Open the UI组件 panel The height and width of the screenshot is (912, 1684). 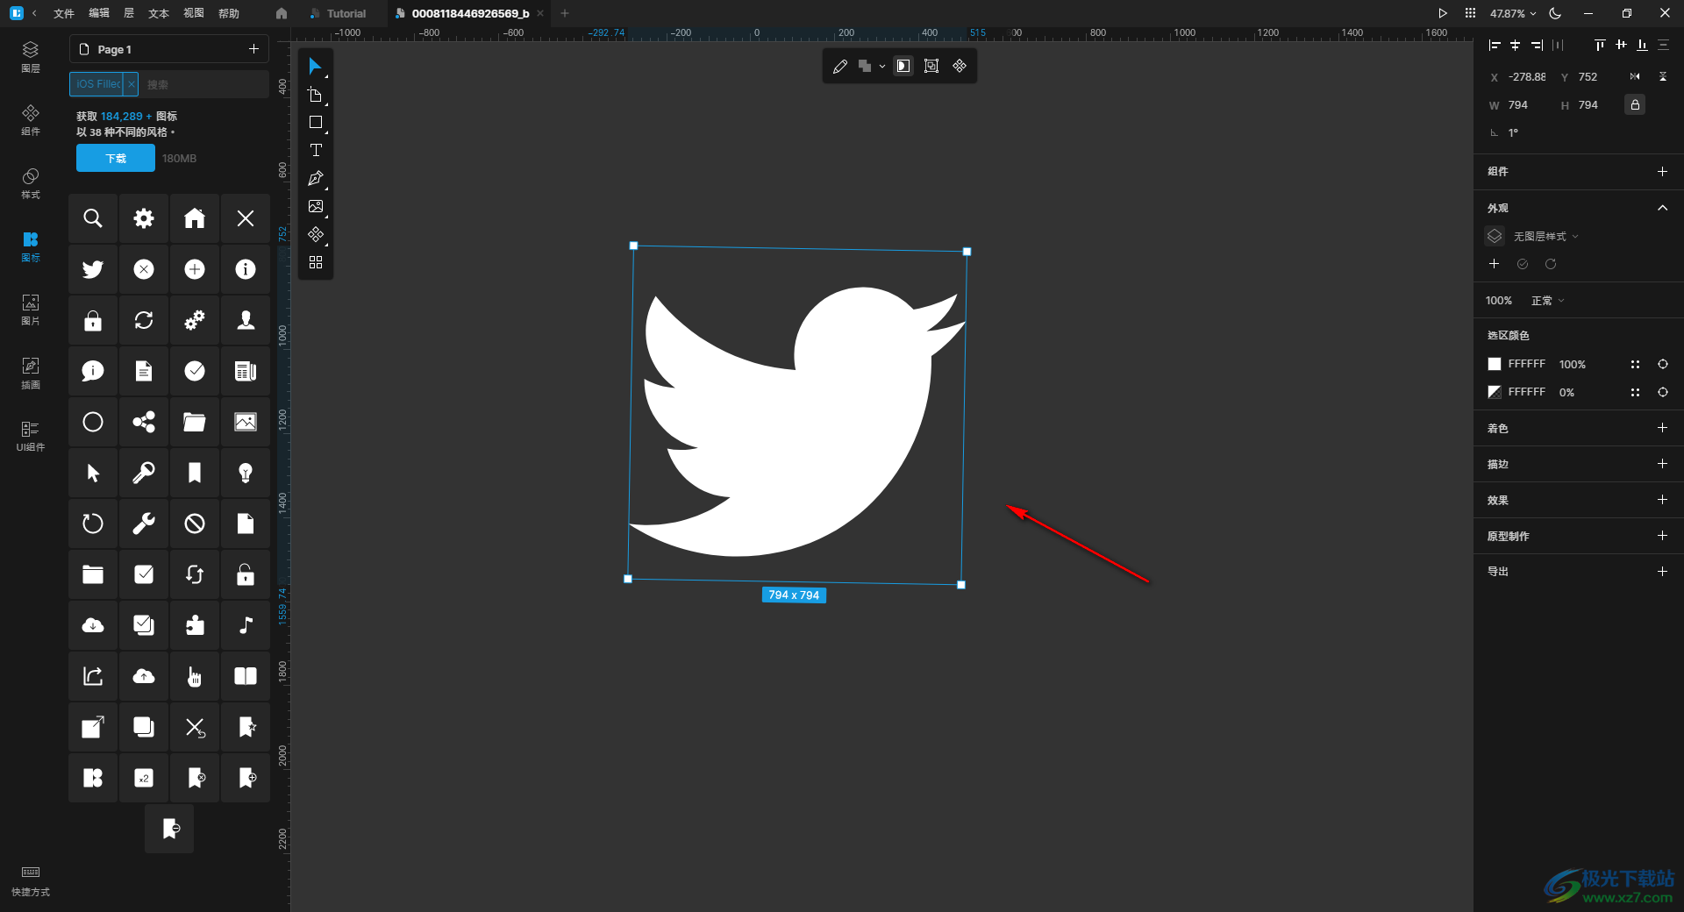[31, 436]
